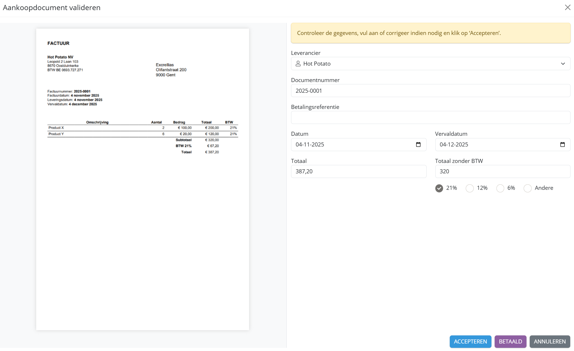This screenshot has height=351, width=574.
Task: Close the validation dialog with X
Action: point(567,8)
